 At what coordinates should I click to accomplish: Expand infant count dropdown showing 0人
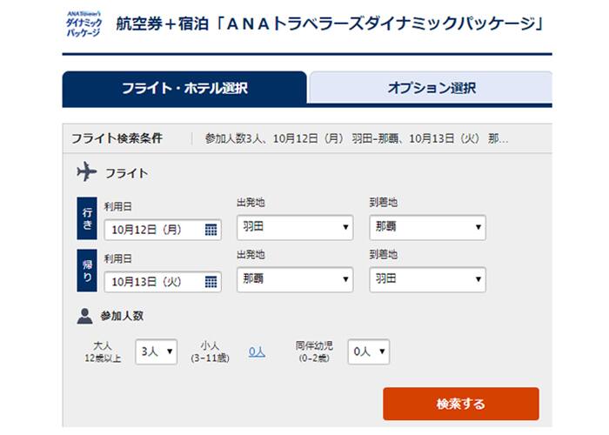point(369,351)
